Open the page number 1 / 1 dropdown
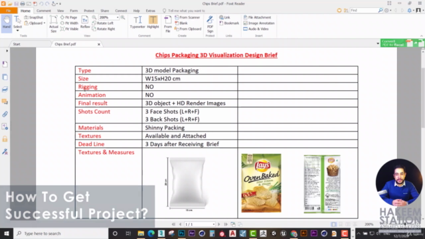The width and height of the screenshot is (425, 239). pyautogui.click(x=214, y=224)
